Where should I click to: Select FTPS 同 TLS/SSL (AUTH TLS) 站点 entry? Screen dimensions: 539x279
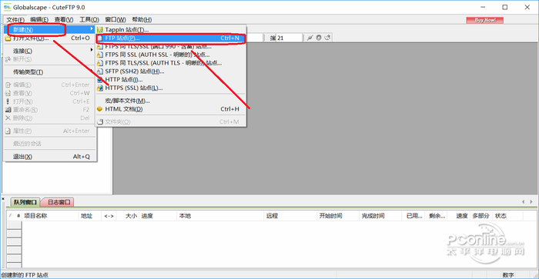tap(170, 63)
